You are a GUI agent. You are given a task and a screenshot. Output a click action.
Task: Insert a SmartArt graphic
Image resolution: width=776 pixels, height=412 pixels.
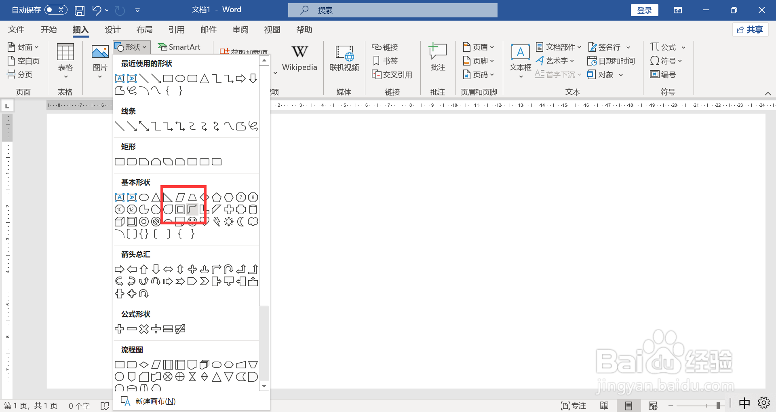[x=179, y=47]
